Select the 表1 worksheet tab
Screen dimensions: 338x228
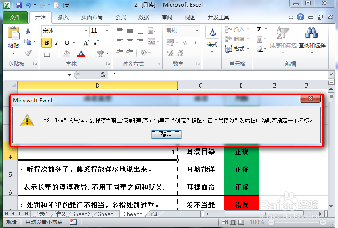pos(43,214)
